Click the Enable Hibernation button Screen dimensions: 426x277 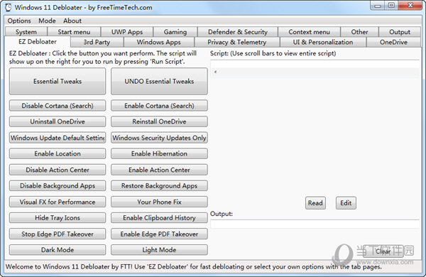pos(159,153)
